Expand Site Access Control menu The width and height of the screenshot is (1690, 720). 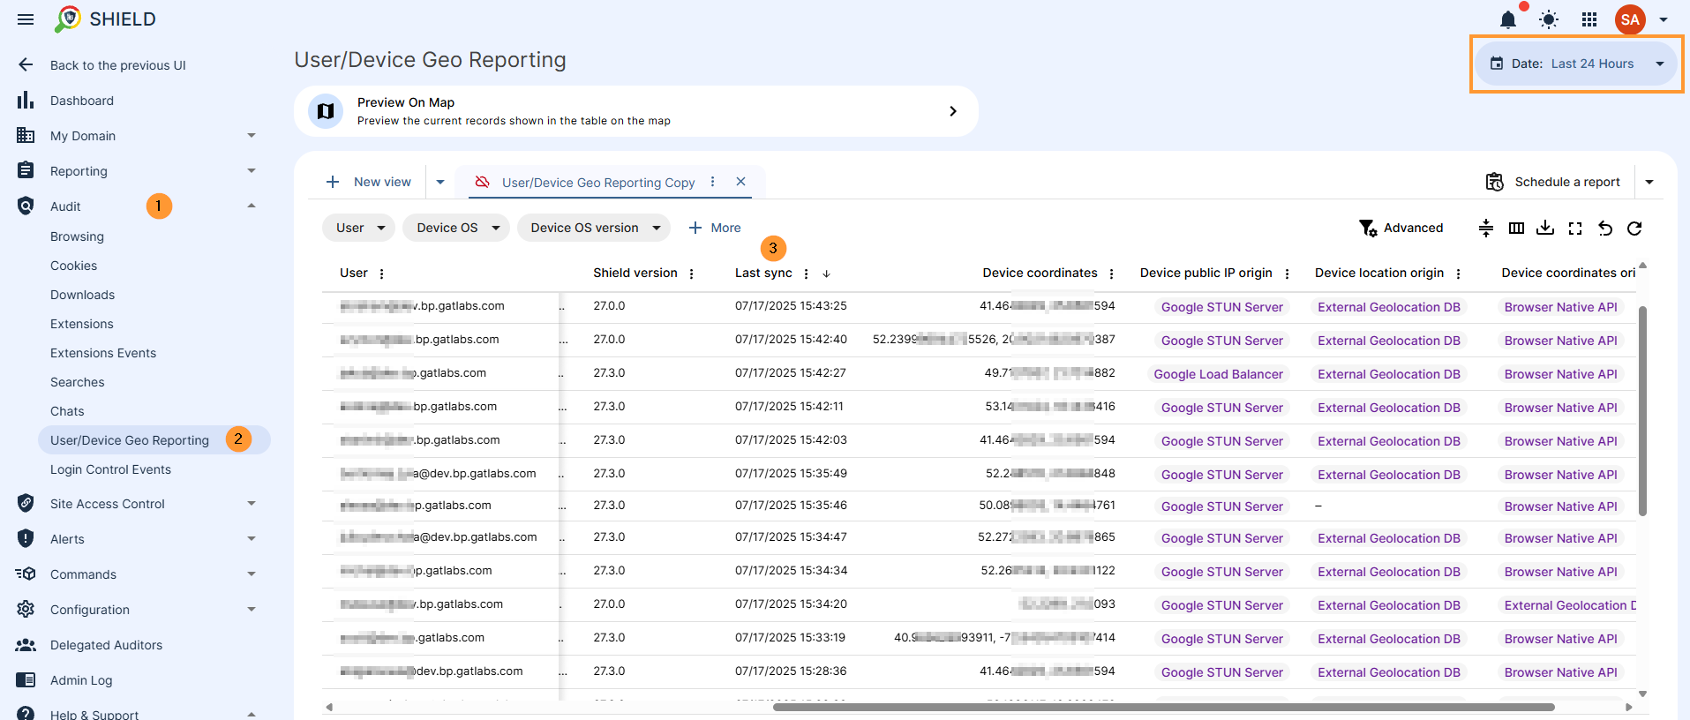[x=137, y=504]
